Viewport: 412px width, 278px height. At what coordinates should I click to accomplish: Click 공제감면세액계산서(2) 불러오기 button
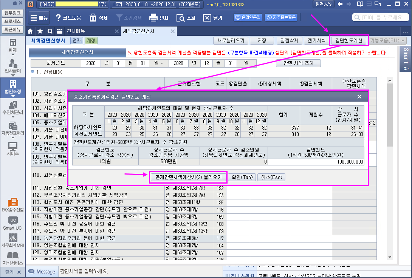pos(188,177)
